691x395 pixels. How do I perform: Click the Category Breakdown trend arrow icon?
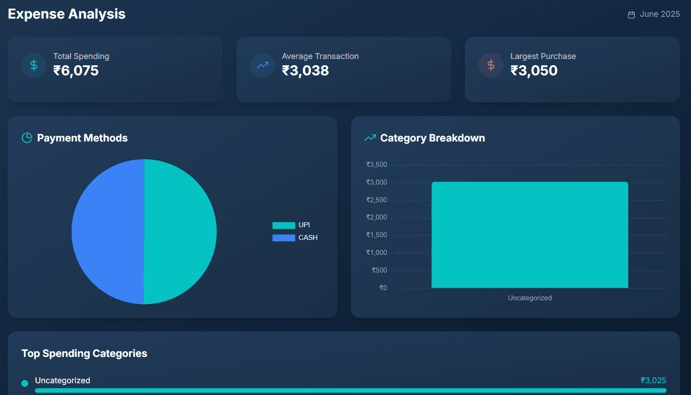(x=370, y=137)
